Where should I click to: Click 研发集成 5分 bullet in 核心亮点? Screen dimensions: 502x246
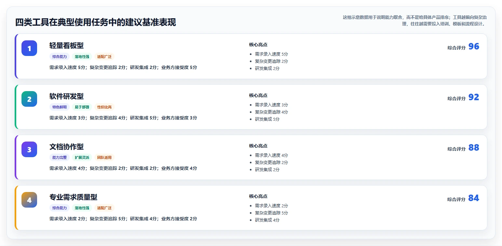(x=267, y=119)
